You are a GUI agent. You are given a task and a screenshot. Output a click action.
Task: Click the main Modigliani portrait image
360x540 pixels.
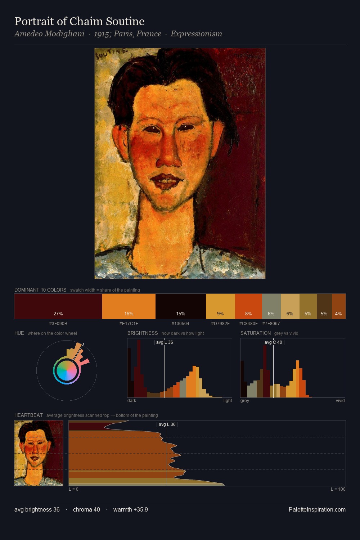click(180, 163)
